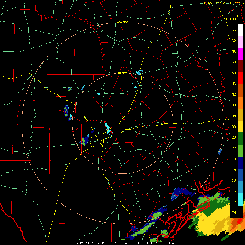Click the 46 legend value
This screenshot has width=245, height=245.
234,84
